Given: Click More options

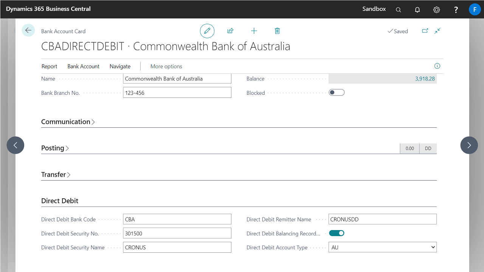Looking at the screenshot, I should (x=166, y=66).
